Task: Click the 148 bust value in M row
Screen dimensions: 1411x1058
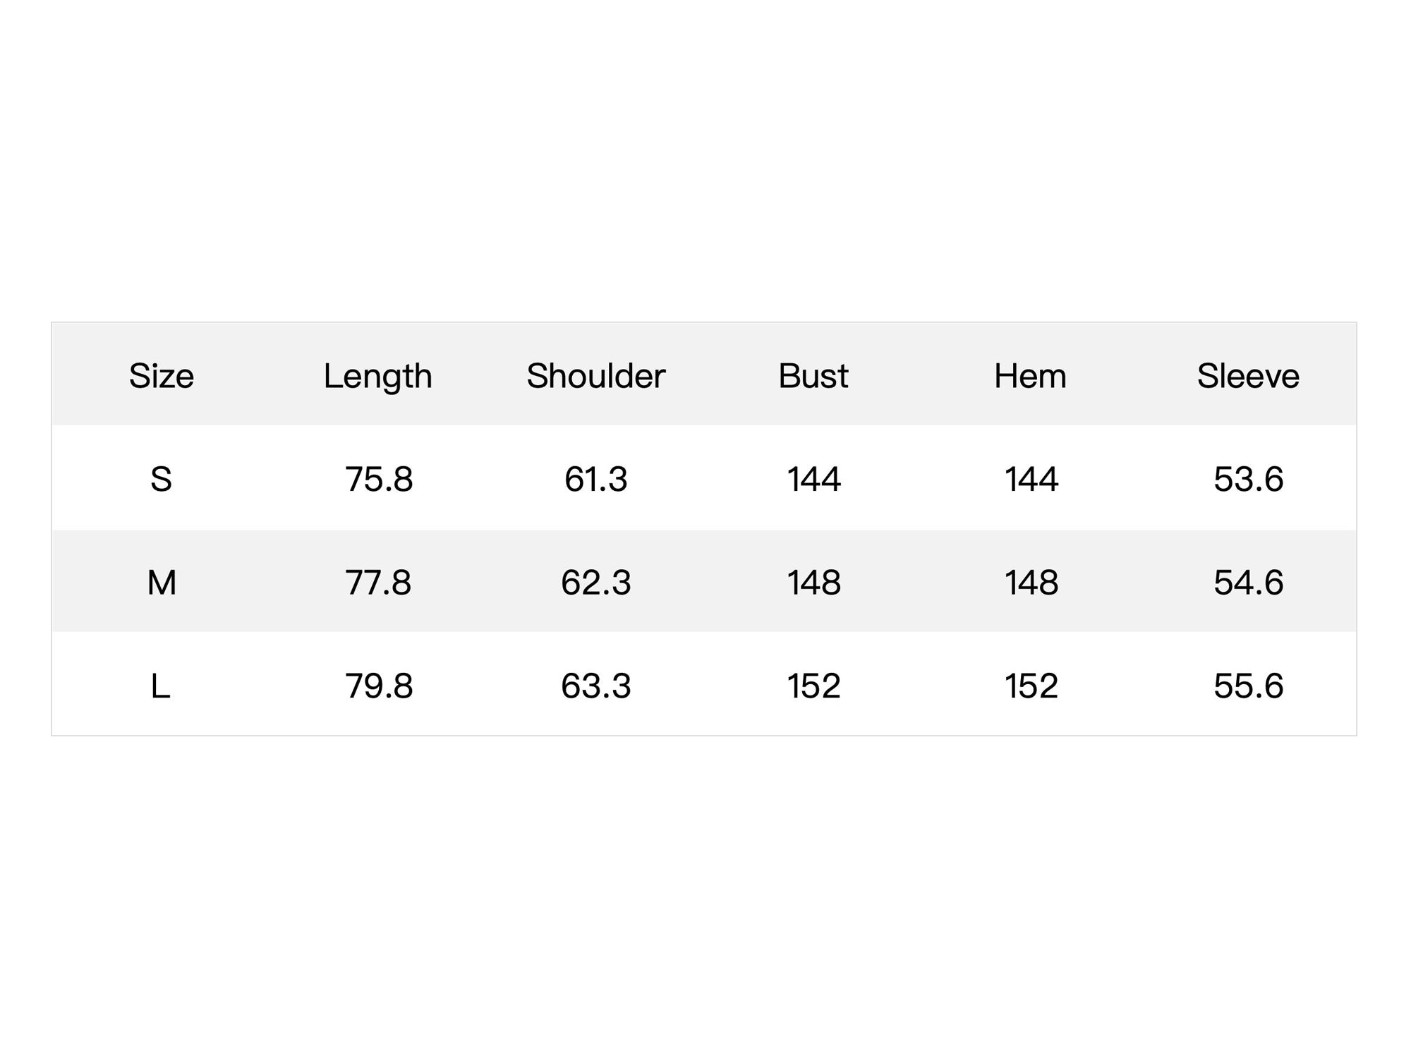Action: (813, 583)
